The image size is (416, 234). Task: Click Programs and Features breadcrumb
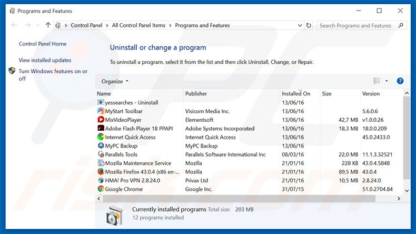point(202,25)
